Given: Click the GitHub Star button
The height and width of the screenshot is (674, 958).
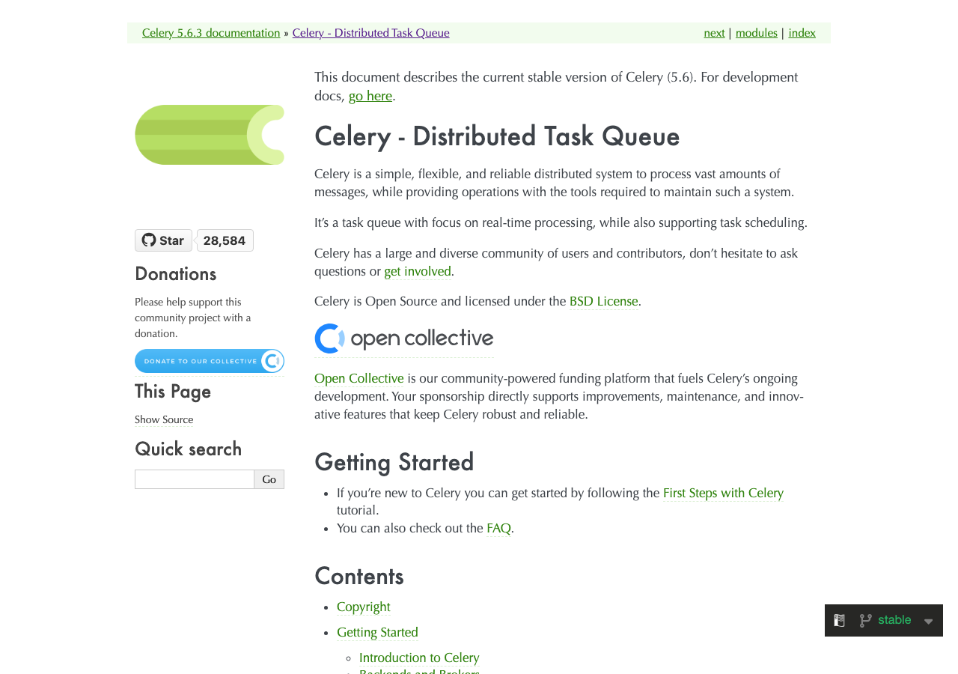Looking at the screenshot, I should pos(163,240).
